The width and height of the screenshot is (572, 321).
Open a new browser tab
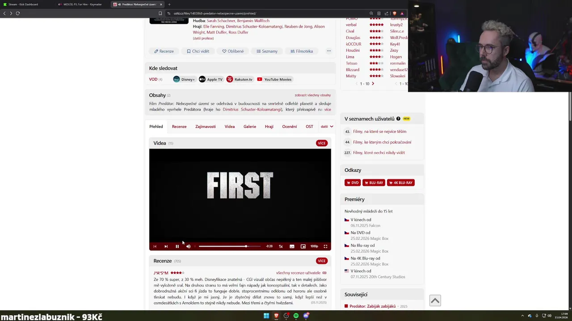(x=169, y=4)
